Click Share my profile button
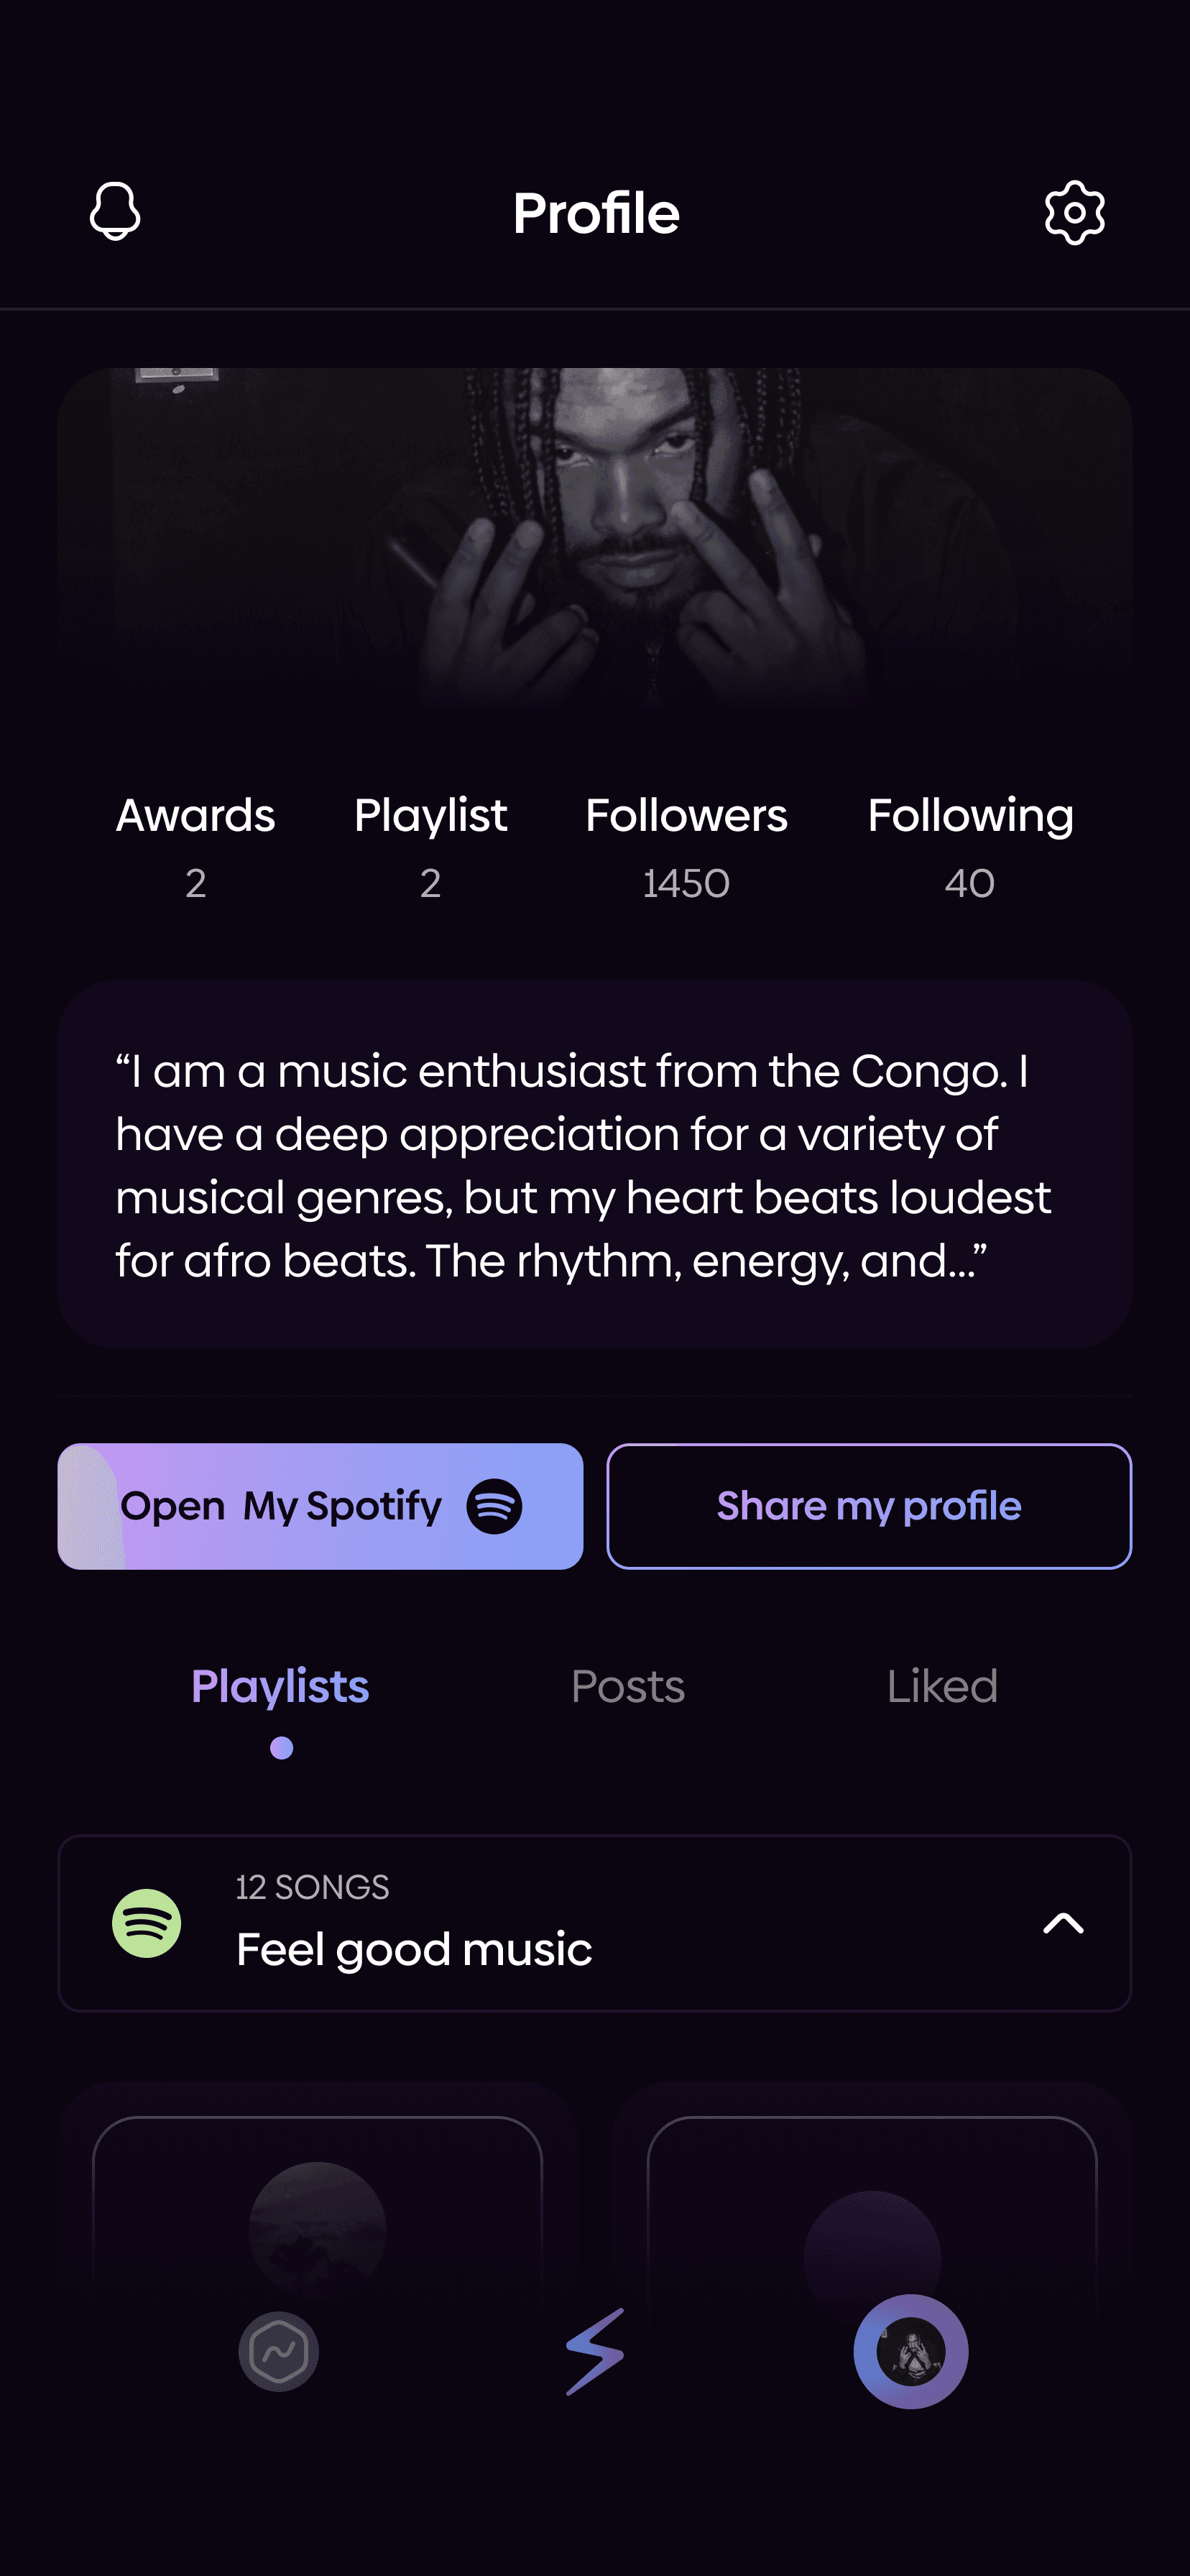Viewport: 1190px width, 2576px height. (869, 1506)
